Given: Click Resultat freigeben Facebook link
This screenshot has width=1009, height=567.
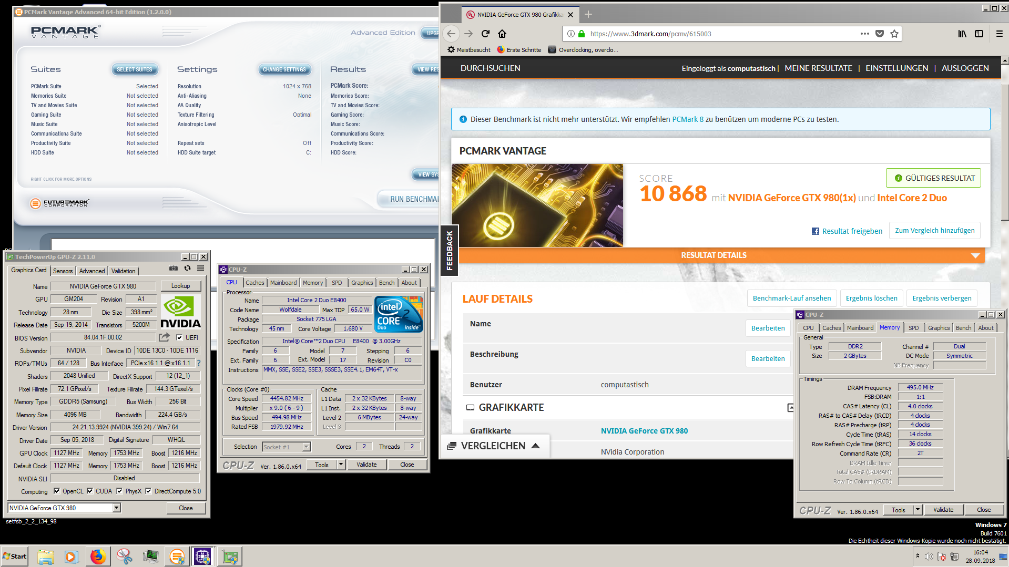Looking at the screenshot, I should click(847, 231).
